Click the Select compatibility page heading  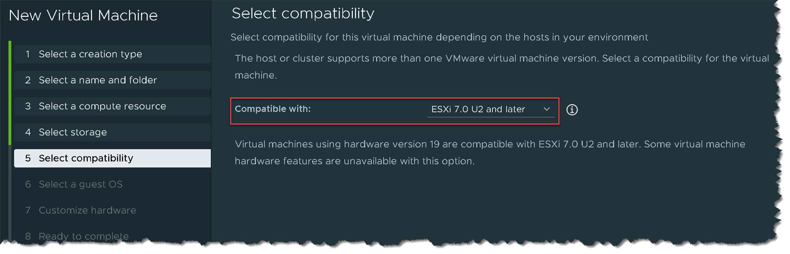click(x=303, y=13)
